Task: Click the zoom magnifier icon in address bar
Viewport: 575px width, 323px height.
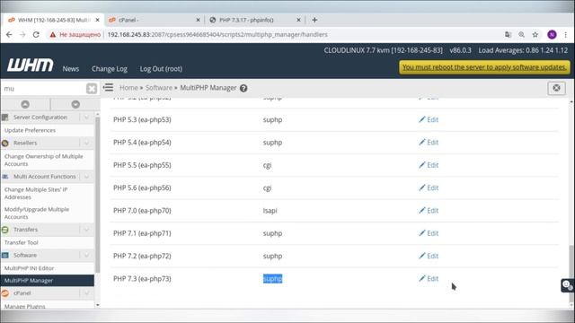Action: [x=521, y=34]
